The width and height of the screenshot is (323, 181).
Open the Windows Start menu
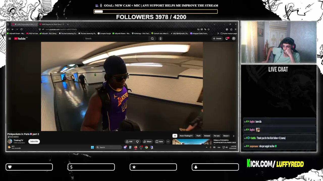pos(92,147)
